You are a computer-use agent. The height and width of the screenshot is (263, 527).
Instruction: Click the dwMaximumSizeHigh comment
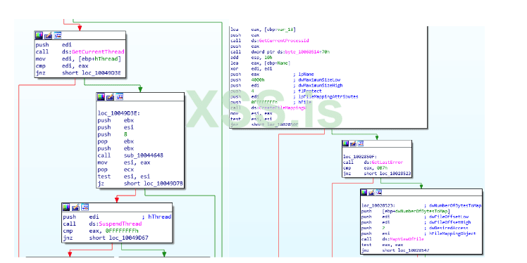[x=318, y=85]
